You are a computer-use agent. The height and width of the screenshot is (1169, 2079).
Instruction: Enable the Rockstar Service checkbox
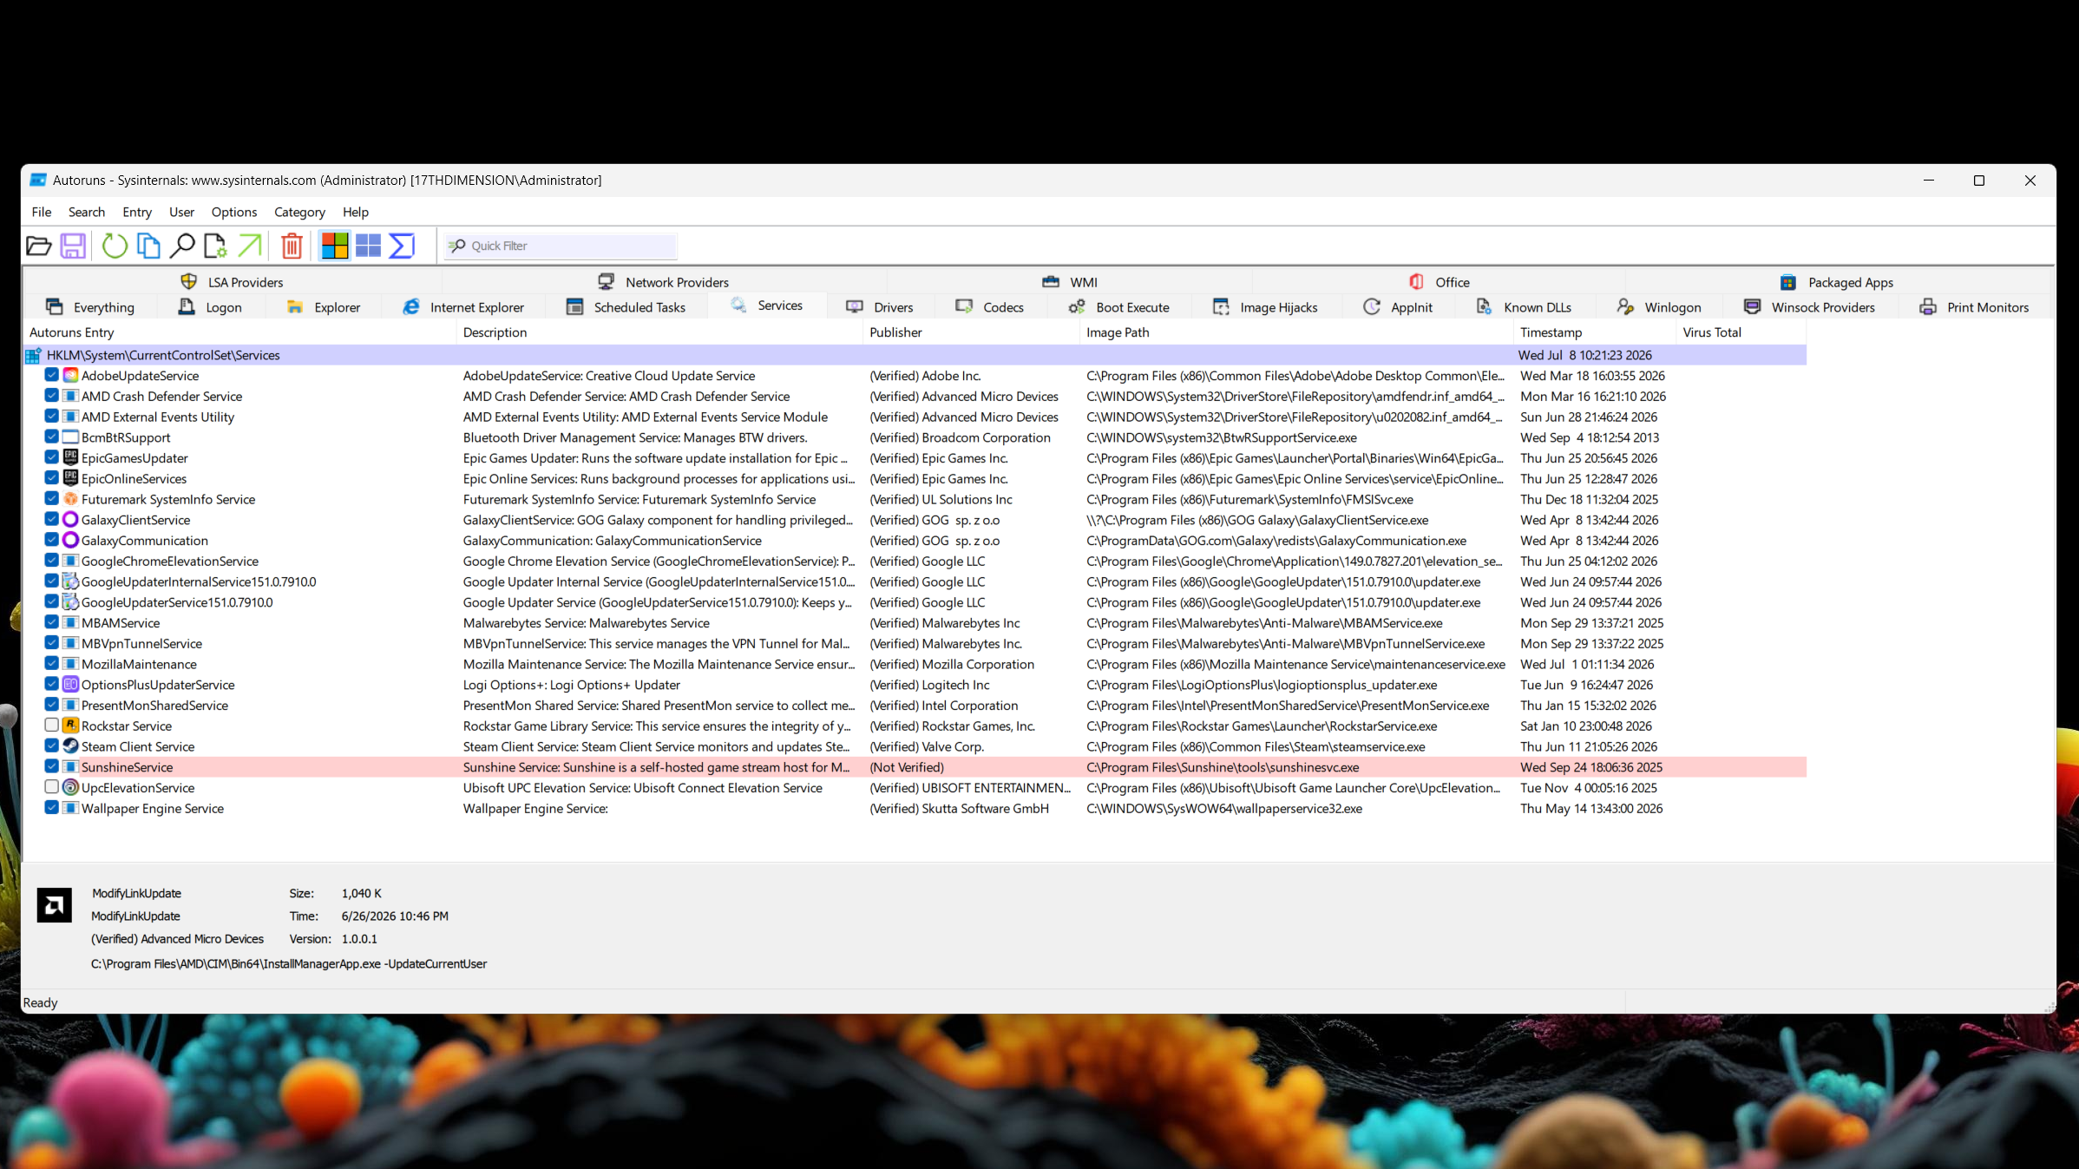pos(51,726)
